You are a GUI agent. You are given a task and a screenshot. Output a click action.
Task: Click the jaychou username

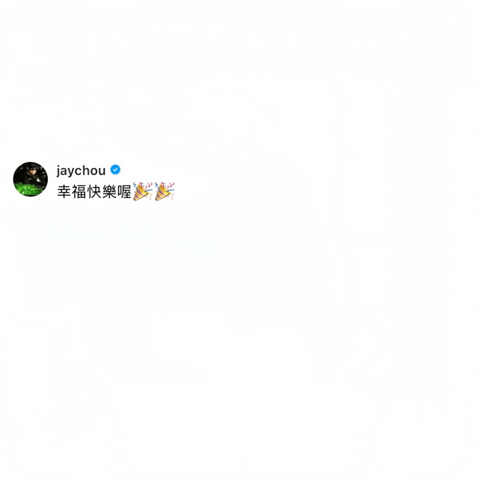[81, 171]
